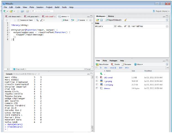Image resolution: width=172 pixels, height=133 pixels.
Task: Maximize the source editor pane
Action: (91, 17)
